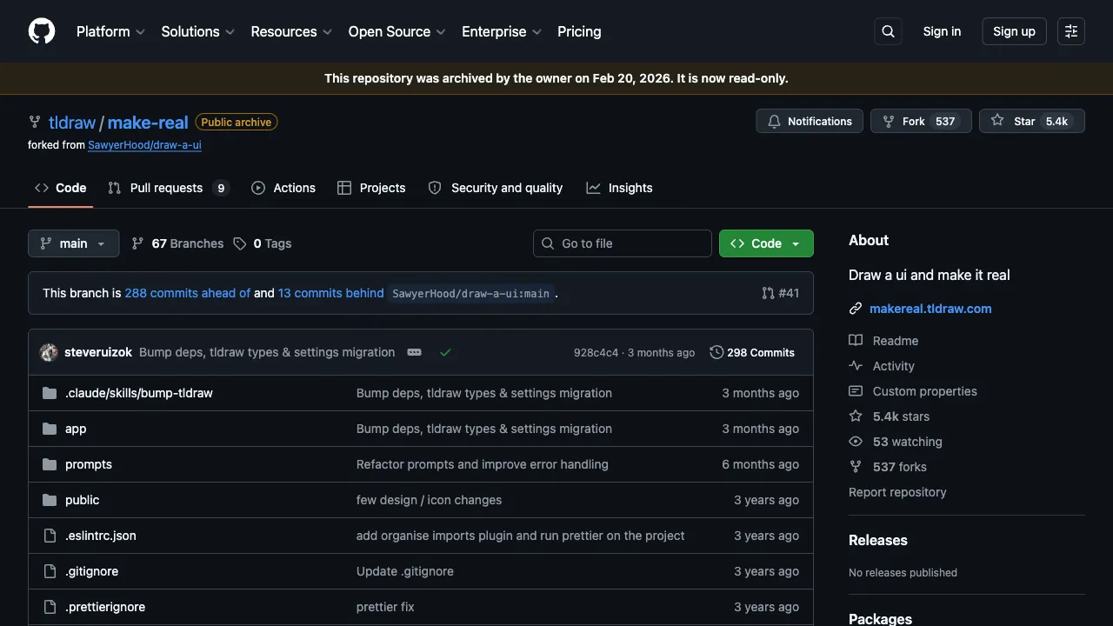Open forked-from SawyerHood/draw-a-ui link

144,145
